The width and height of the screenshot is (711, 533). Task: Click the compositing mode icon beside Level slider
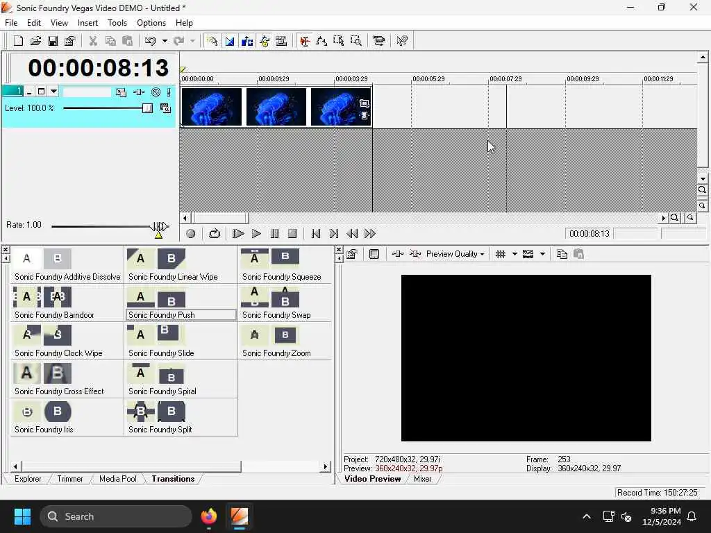point(165,108)
